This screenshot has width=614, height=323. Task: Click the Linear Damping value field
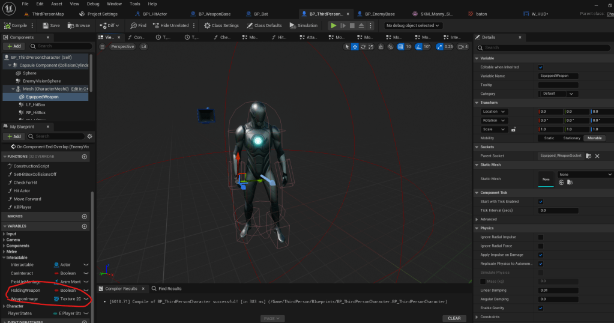558,291
